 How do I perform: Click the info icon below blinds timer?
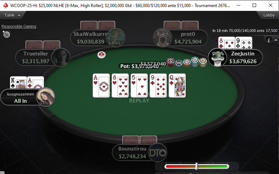[x=269, y=40]
